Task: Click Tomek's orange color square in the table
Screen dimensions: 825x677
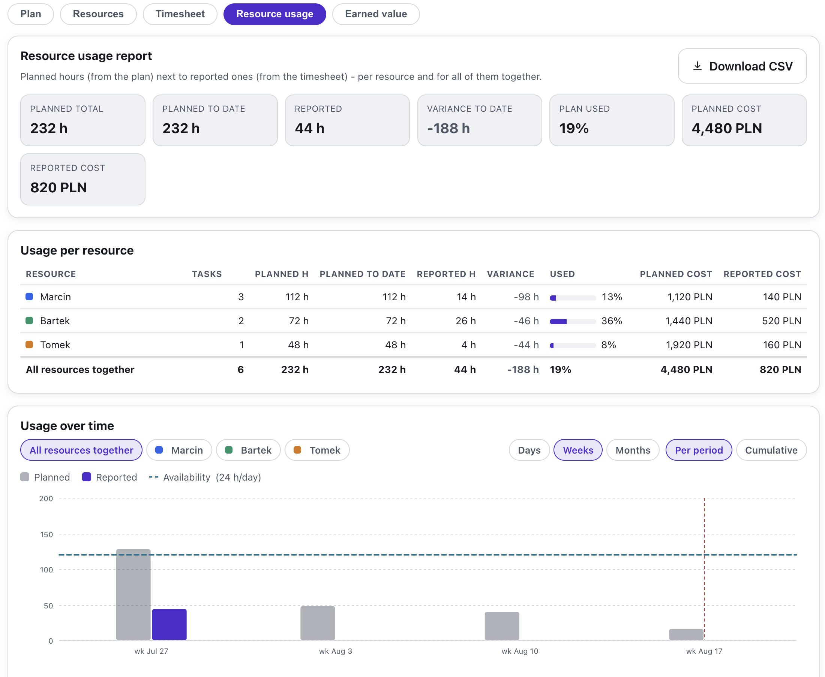Action: [29, 344]
